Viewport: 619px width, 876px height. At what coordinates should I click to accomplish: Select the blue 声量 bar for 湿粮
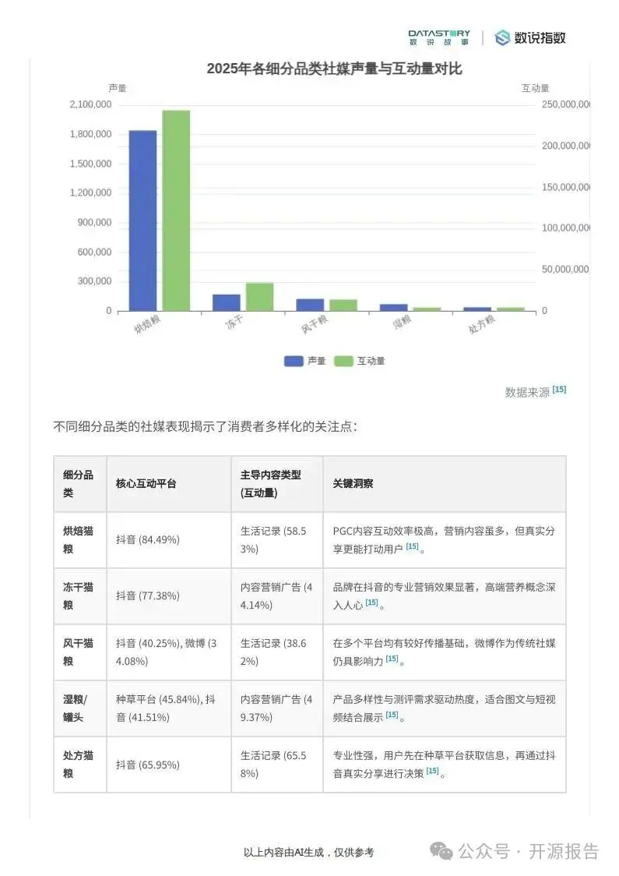pyautogui.click(x=394, y=307)
